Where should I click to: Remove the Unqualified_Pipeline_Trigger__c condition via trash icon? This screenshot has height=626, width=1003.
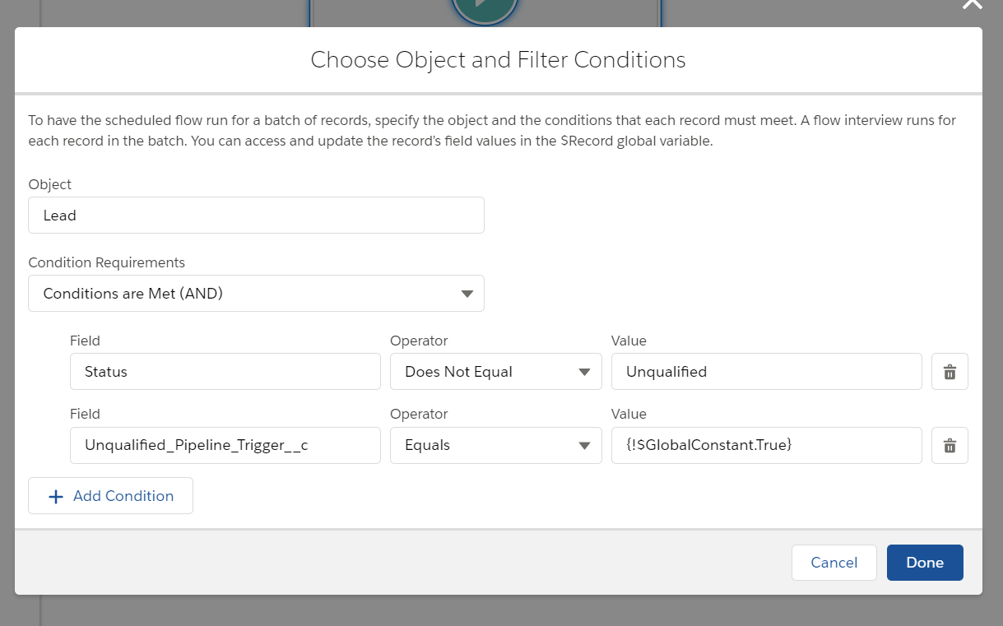pyautogui.click(x=949, y=445)
